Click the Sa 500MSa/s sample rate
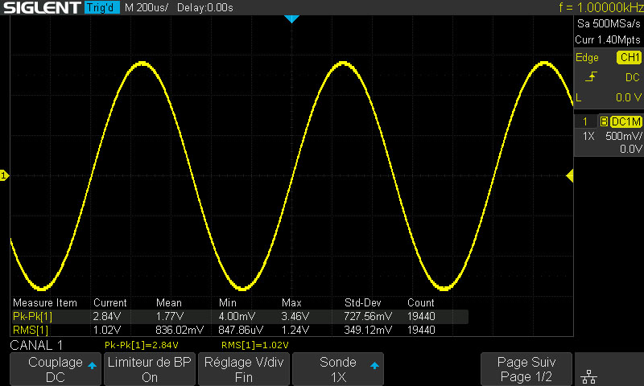644x386 pixels. [x=609, y=24]
